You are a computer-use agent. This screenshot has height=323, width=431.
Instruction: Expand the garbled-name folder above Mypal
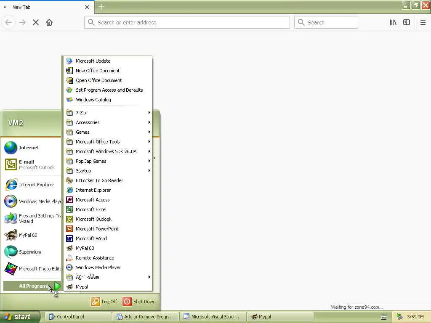click(108, 277)
